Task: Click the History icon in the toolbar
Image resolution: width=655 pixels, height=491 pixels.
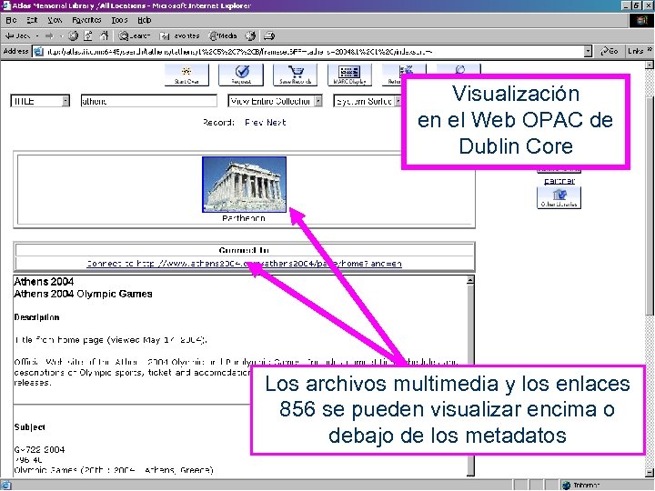Action: click(x=250, y=35)
